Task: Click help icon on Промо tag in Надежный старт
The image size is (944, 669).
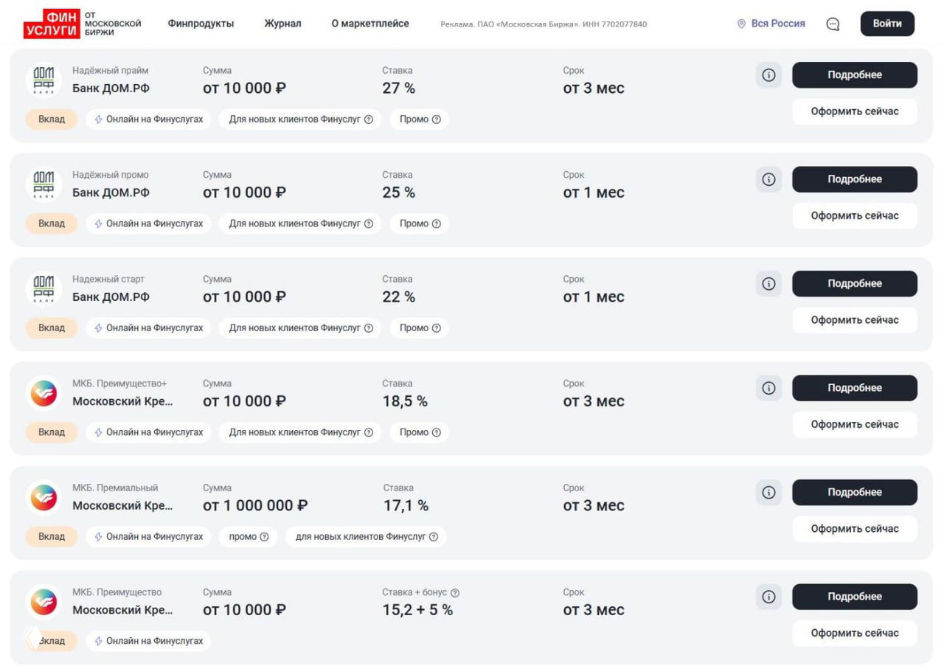Action: tap(437, 327)
